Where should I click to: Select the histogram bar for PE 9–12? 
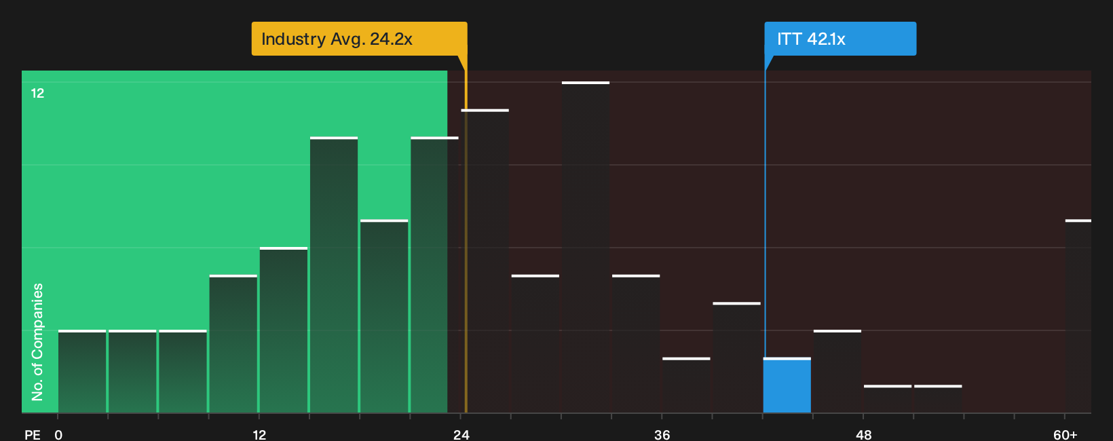pos(233,343)
